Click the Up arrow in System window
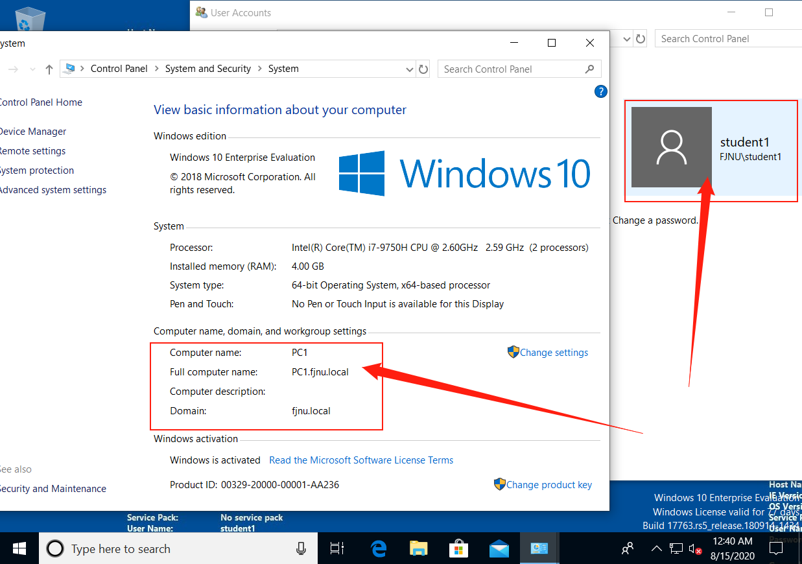The width and height of the screenshot is (802, 564). point(49,69)
